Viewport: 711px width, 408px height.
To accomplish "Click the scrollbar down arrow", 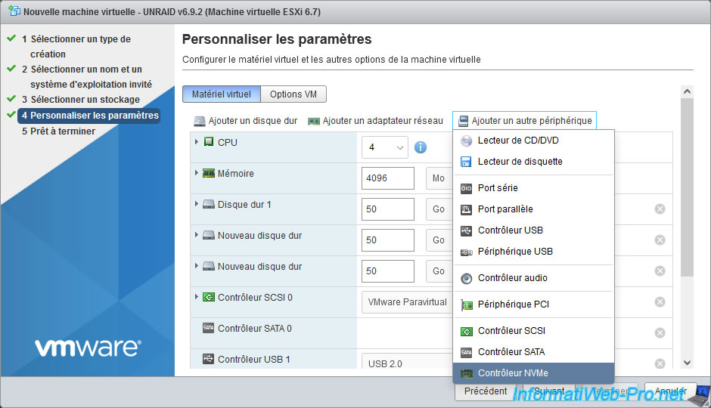I will 687,363.
